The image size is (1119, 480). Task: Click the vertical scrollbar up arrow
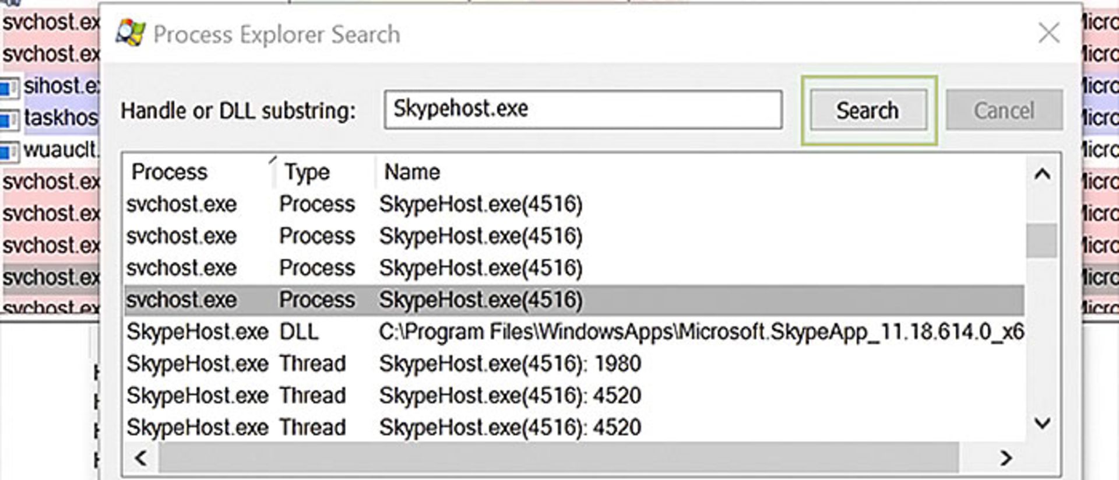[x=1042, y=174]
